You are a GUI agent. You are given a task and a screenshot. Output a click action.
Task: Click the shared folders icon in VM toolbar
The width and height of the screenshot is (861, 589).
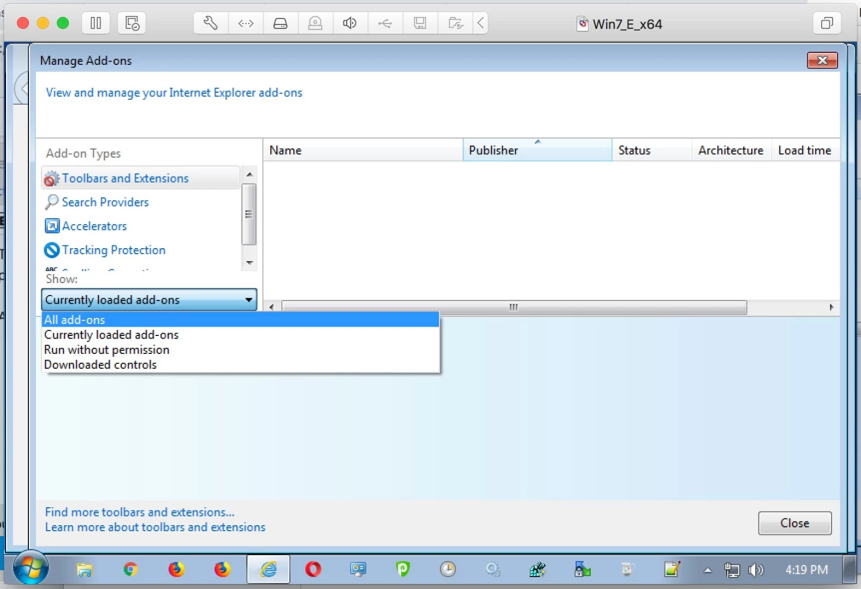[x=455, y=23]
